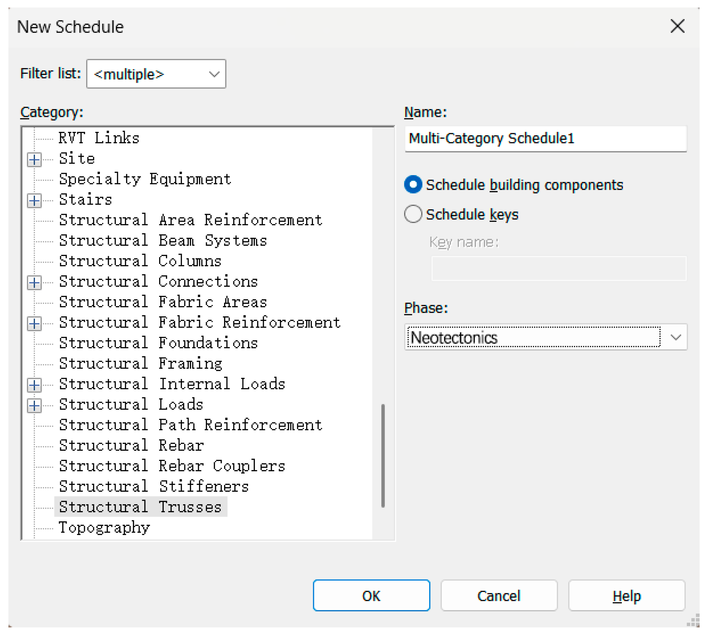
Task: Expand Structural Internal Loads node
Action: click(x=34, y=385)
